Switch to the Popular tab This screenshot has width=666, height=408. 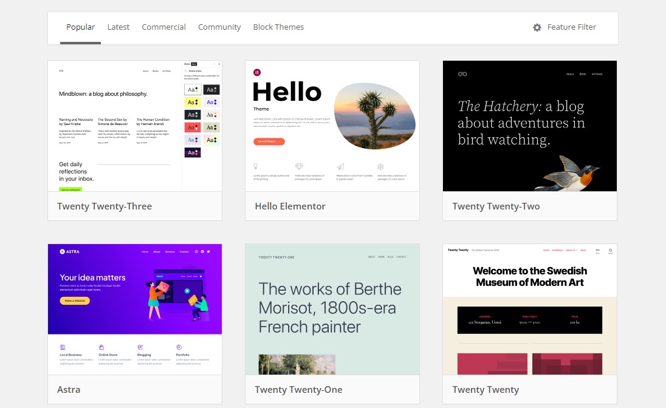click(x=80, y=27)
